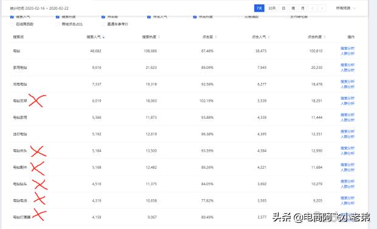Select the 电钻配件 keyword cell
The width and height of the screenshot is (377, 229).
pos(20,167)
